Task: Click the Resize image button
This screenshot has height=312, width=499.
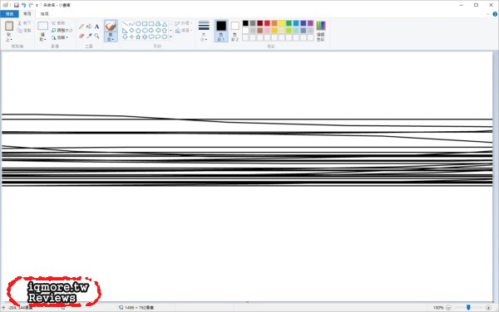Action: [62, 30]
